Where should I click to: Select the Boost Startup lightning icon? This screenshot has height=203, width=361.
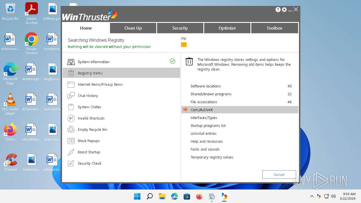click(71, 152)
